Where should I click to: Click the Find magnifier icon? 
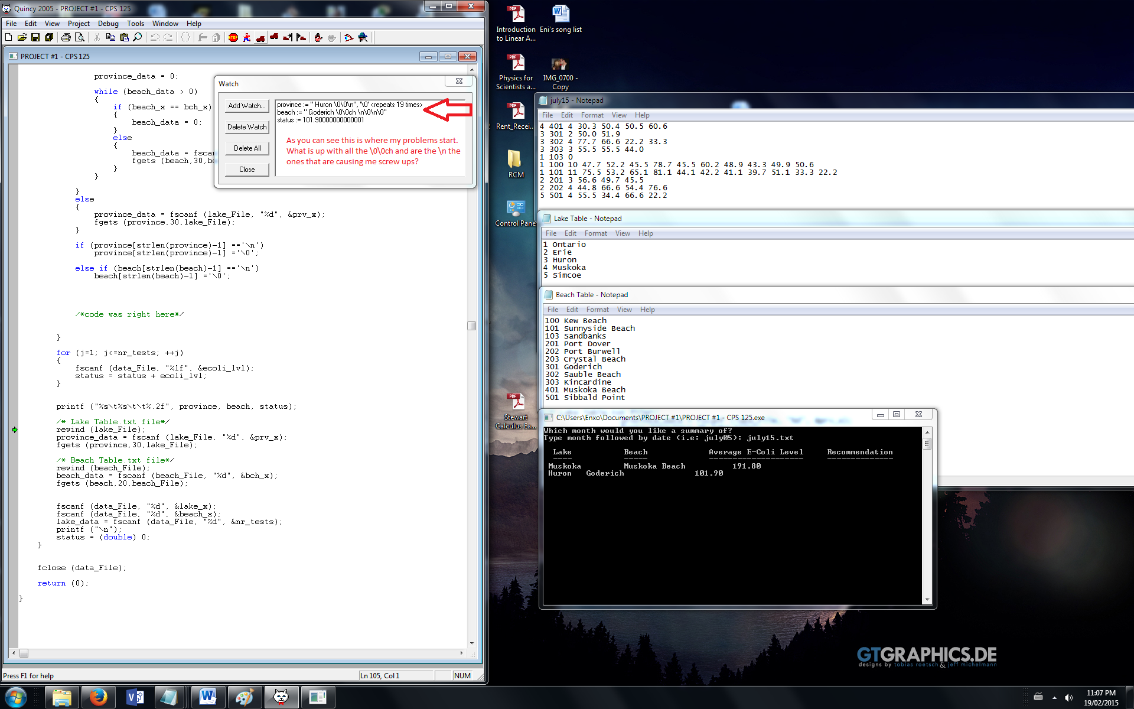point(138,37)
